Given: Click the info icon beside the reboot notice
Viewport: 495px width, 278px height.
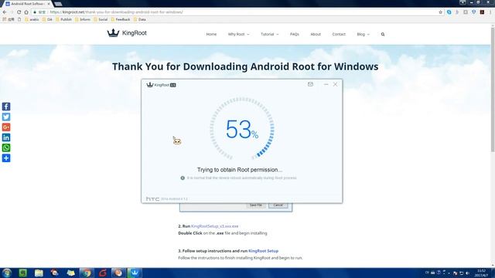Looking at the screenshot, I should (183, 178).
